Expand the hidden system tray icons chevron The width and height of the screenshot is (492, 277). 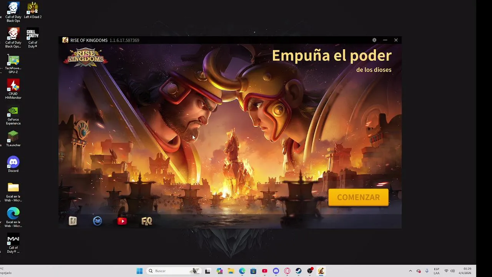[x=410, y=271]
